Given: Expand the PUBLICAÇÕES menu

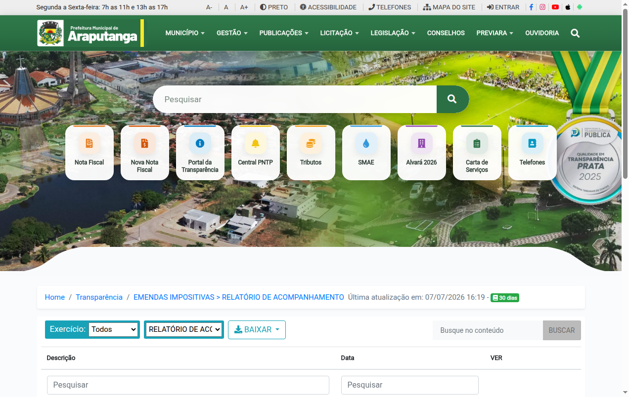Looking at the screenshot, I should 284,33.
